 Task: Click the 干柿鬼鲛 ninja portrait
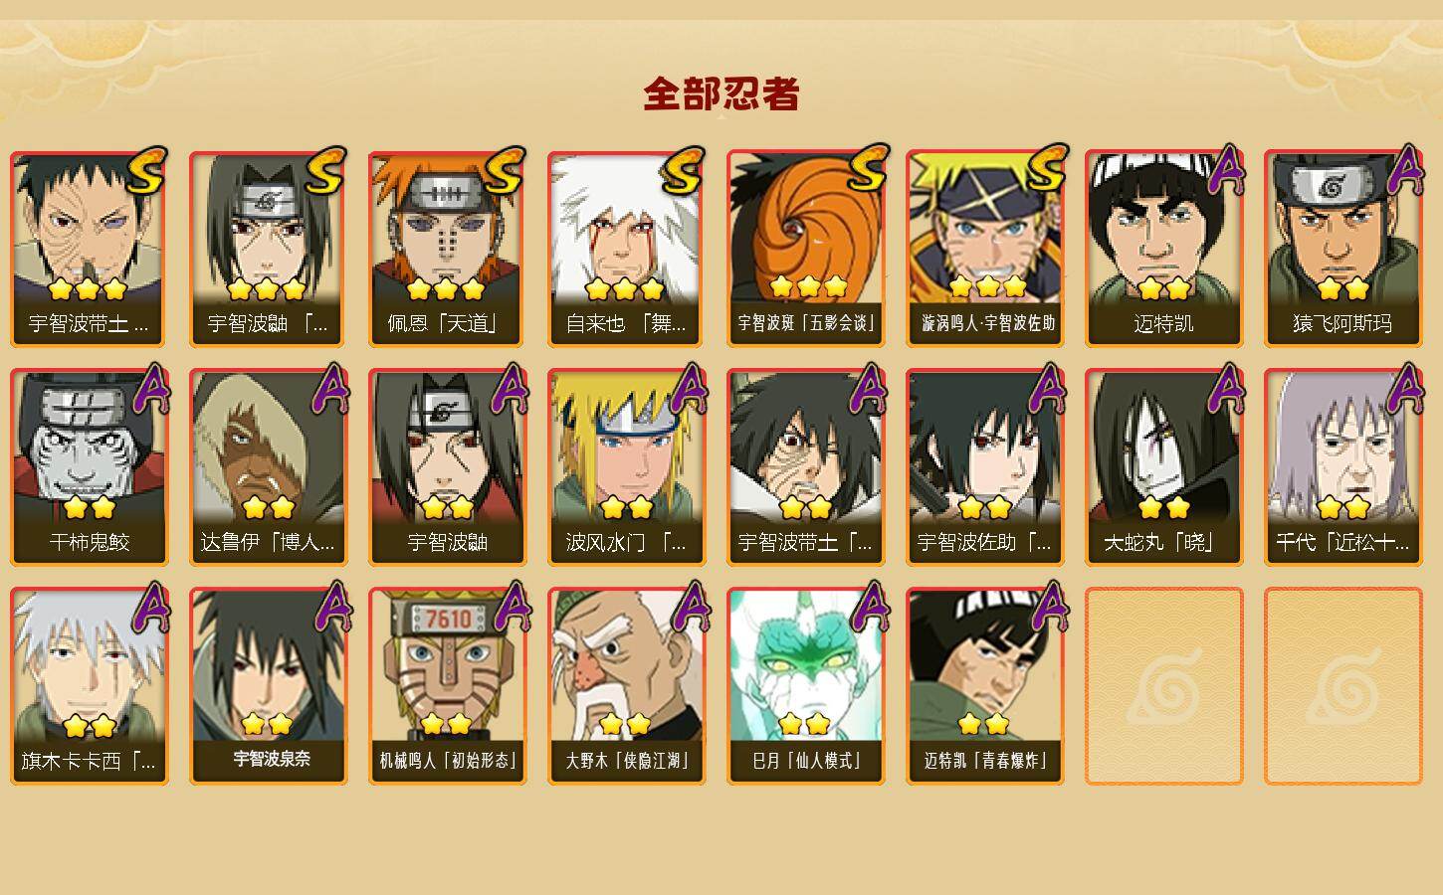(89, 467)
